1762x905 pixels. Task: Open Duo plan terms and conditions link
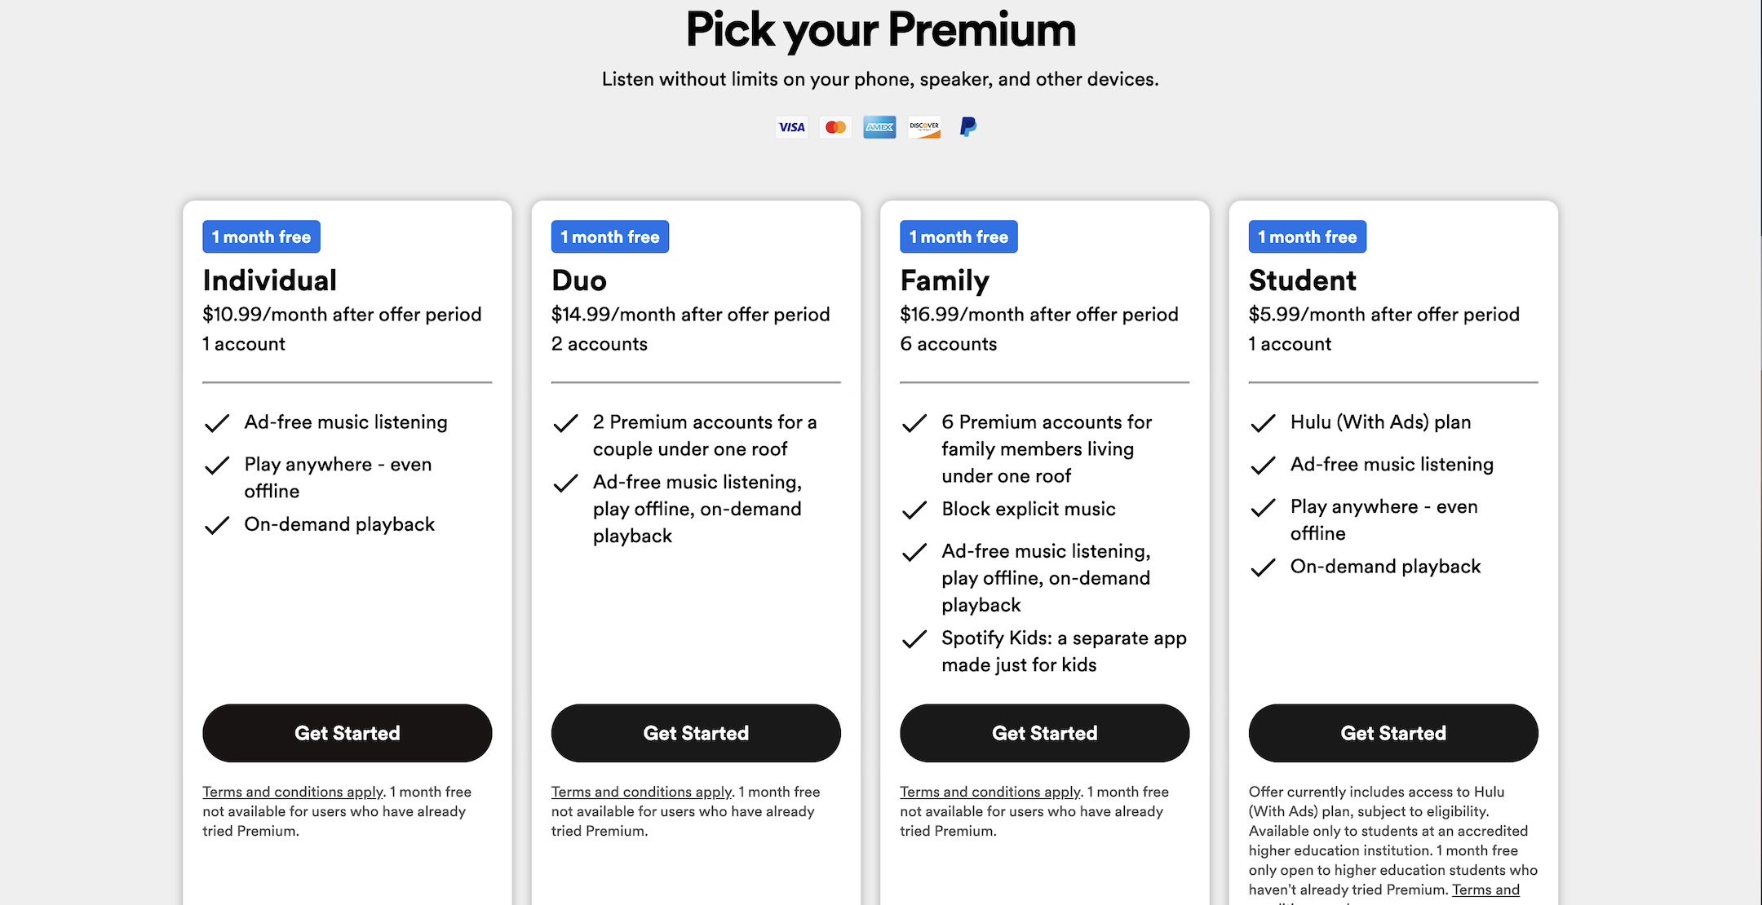[641, 792]
